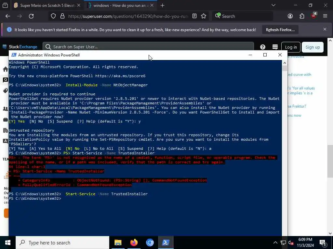Focus the Type here to search box
Screen dimensions: 333x249
click(62, 243)
